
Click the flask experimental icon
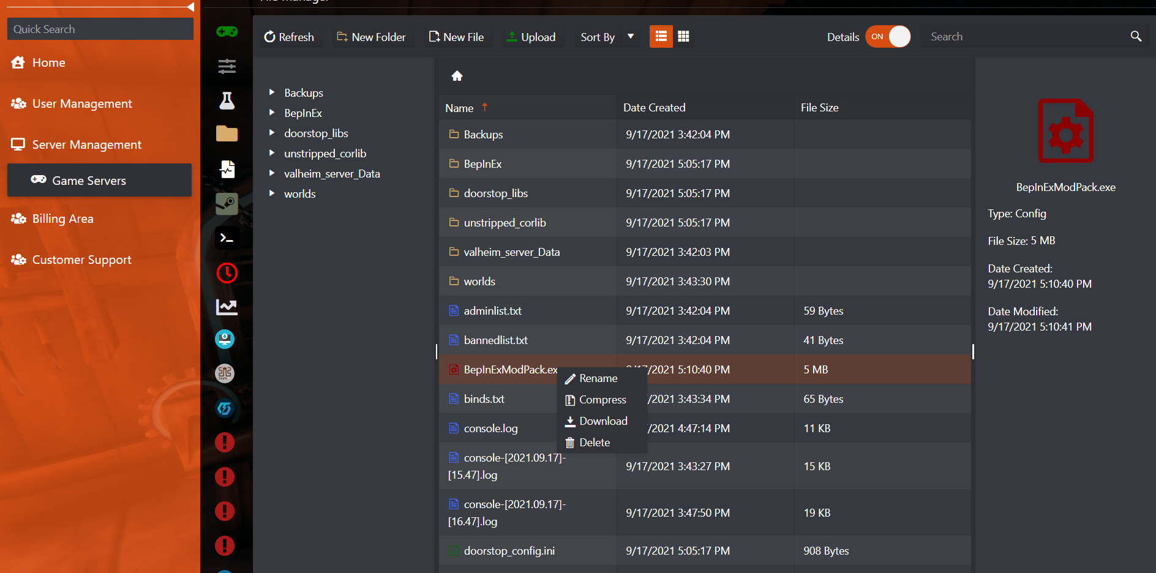coord(227,100)
